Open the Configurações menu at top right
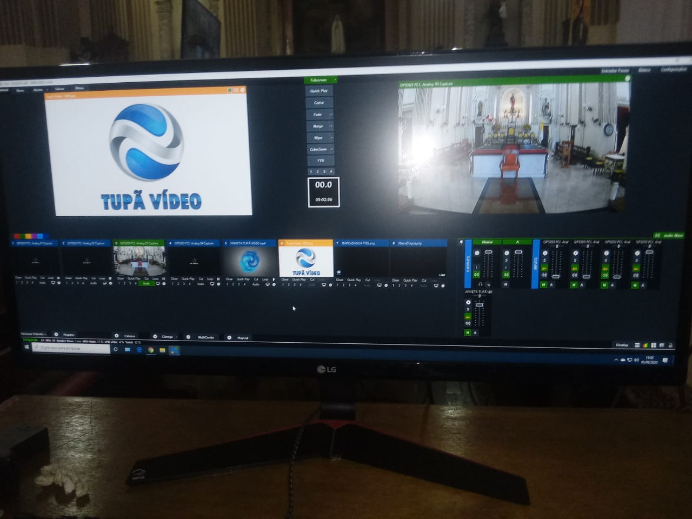Viewport: 692px width, 519px height. click(673, 70)
